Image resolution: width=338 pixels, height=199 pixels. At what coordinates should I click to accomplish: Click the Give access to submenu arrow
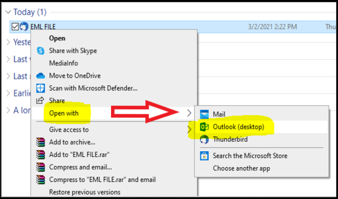[x=189, y=130]
